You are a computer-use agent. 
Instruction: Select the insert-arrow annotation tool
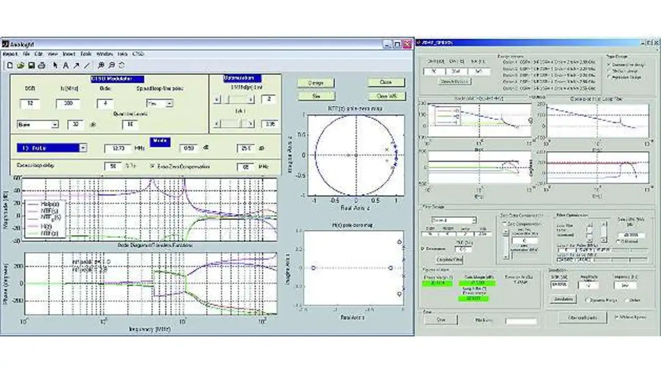pyautogui.click(x=76, y=65)
